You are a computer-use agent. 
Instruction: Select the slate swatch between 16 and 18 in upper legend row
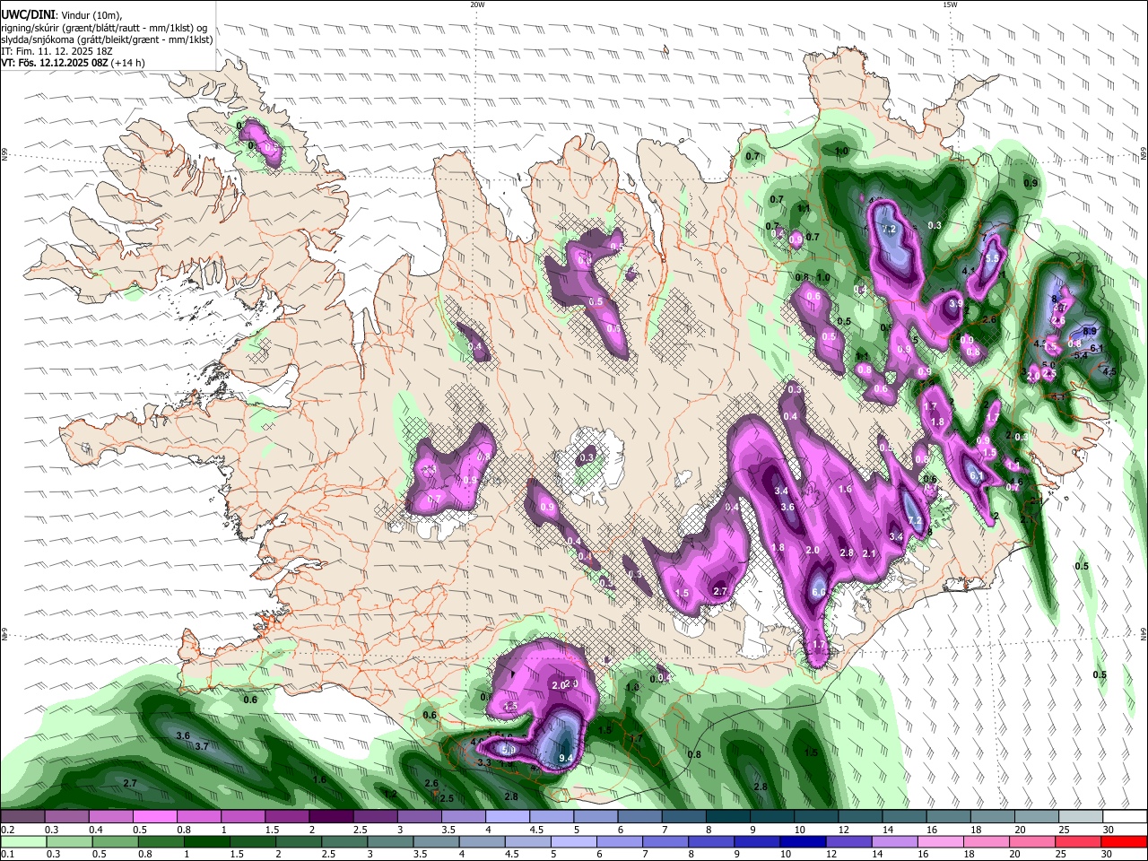948,817
